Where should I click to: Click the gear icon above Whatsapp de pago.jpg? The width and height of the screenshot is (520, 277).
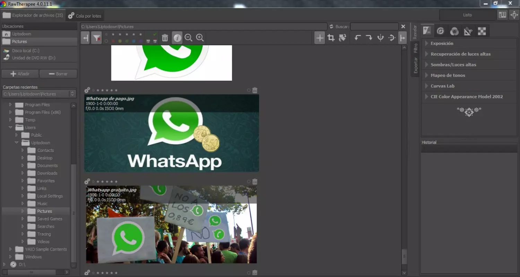(x=87, y=90)
